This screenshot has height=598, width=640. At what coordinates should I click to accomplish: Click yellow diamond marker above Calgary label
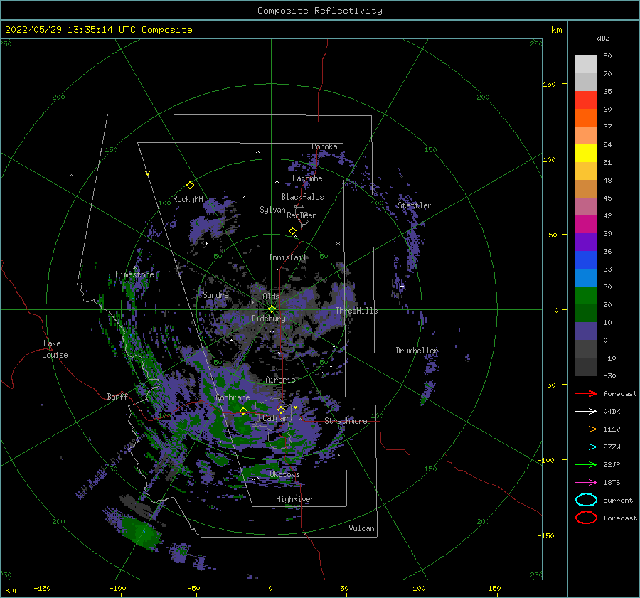[x=281, y=410]
